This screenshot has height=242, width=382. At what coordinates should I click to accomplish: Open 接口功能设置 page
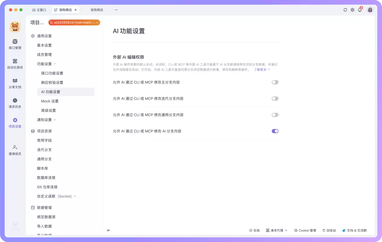(52, 73)
